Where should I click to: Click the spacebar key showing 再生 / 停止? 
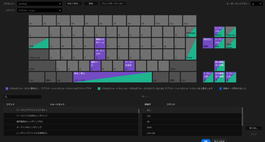[113, 77]
